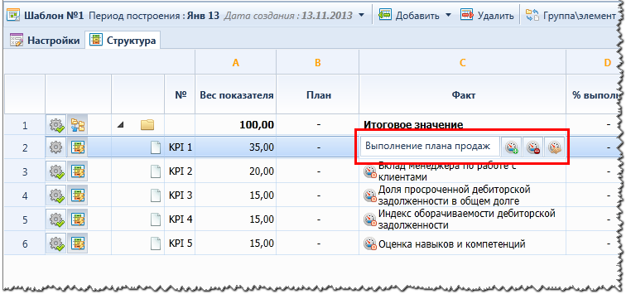Click the 35,00 weight cell
The image size is (631, 299).
pyautogui.click(x=236, y=147)
